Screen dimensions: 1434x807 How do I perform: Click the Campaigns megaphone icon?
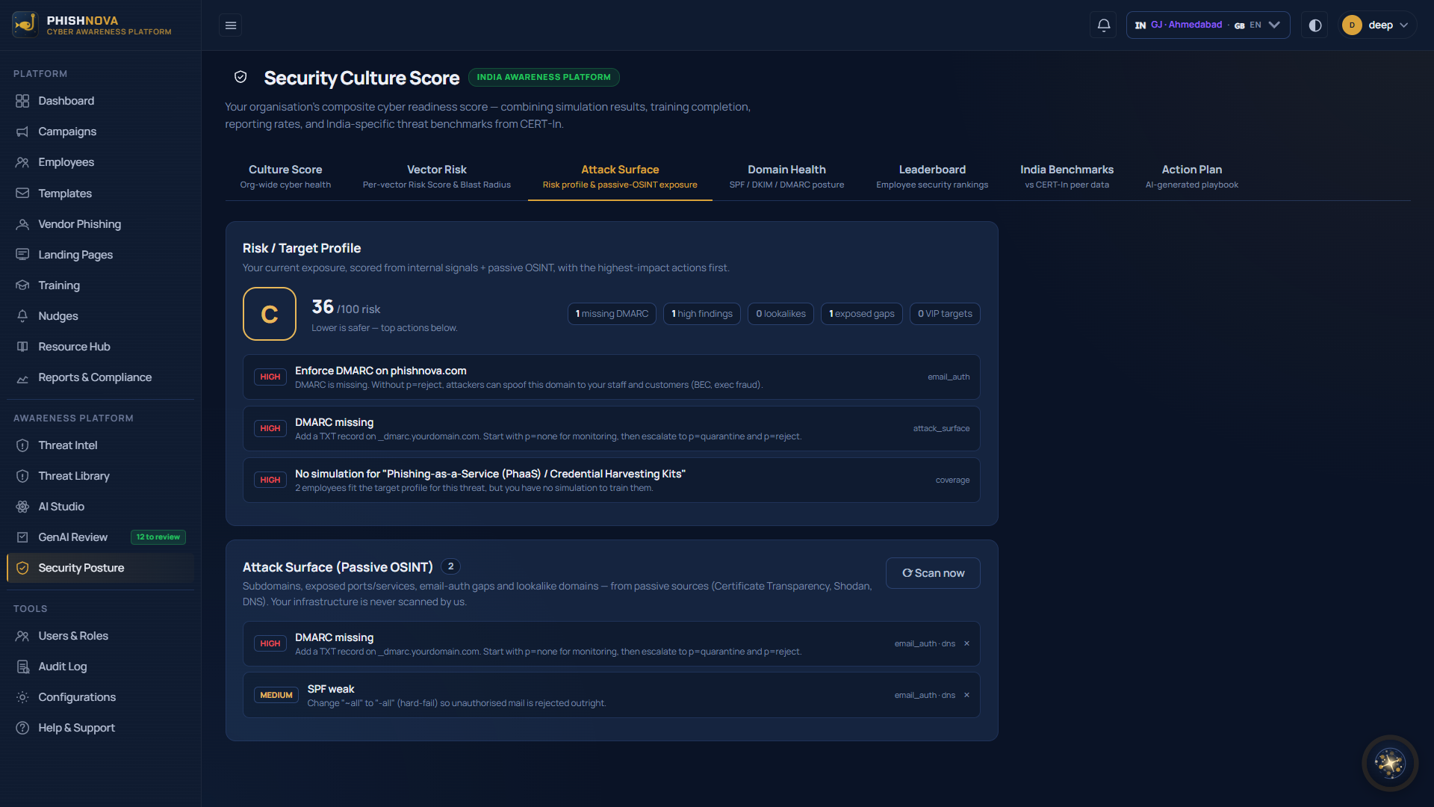tap(22, 132)
